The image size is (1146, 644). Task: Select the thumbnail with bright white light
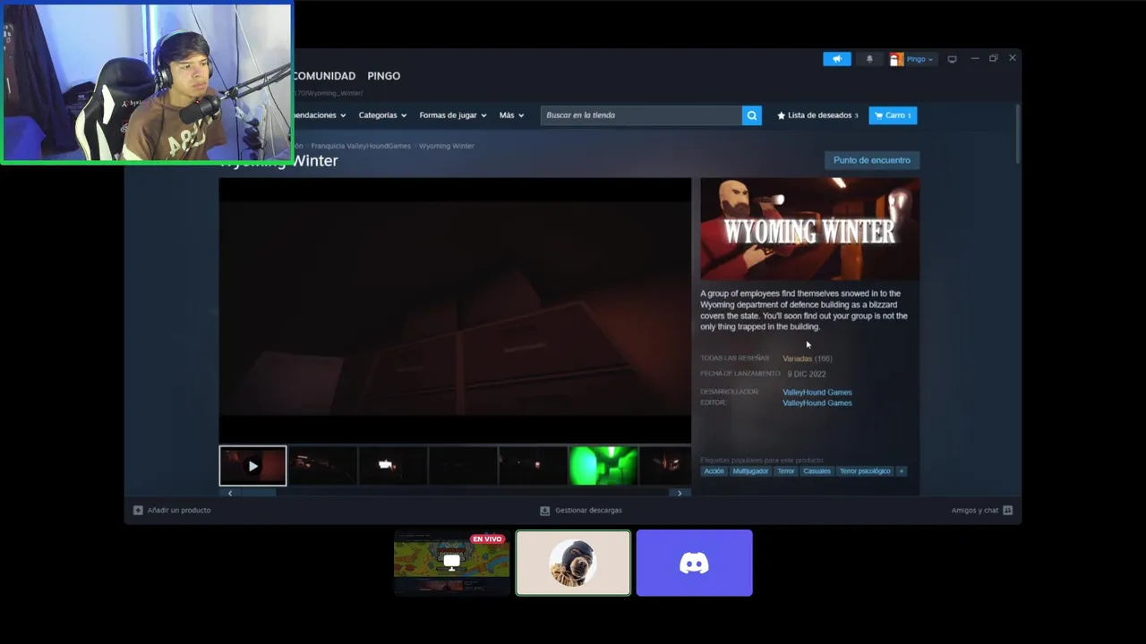[392, 466]
